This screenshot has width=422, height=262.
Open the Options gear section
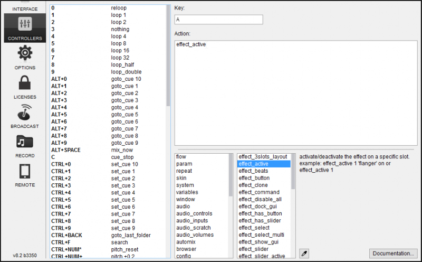(25, 58)
